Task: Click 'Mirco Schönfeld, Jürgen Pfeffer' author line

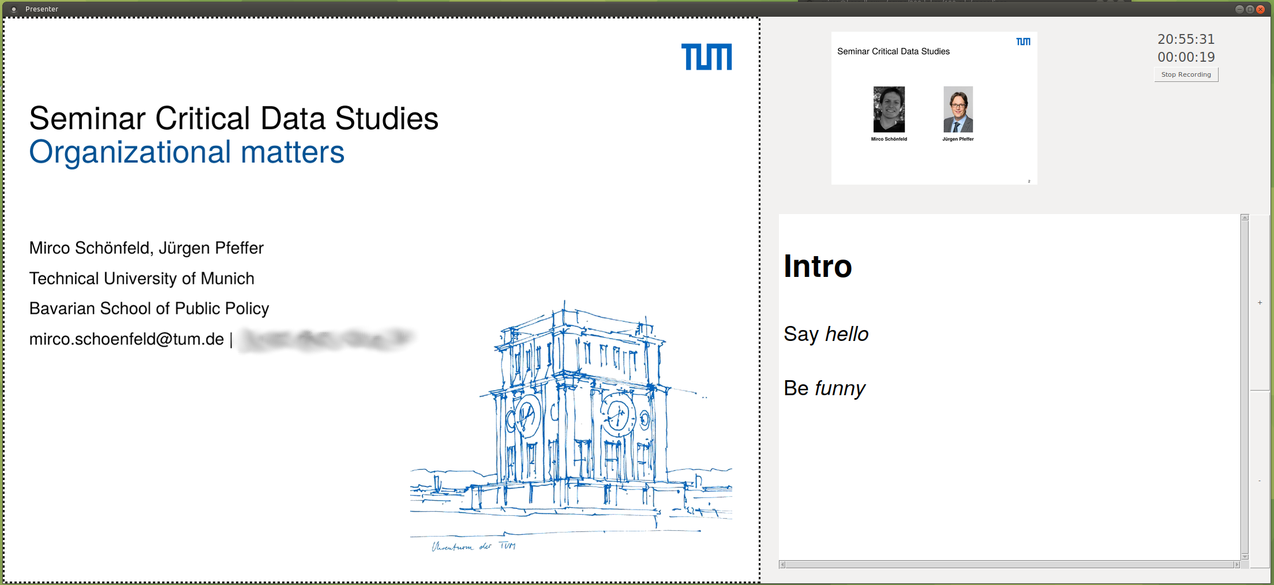Action: (146, 248)
